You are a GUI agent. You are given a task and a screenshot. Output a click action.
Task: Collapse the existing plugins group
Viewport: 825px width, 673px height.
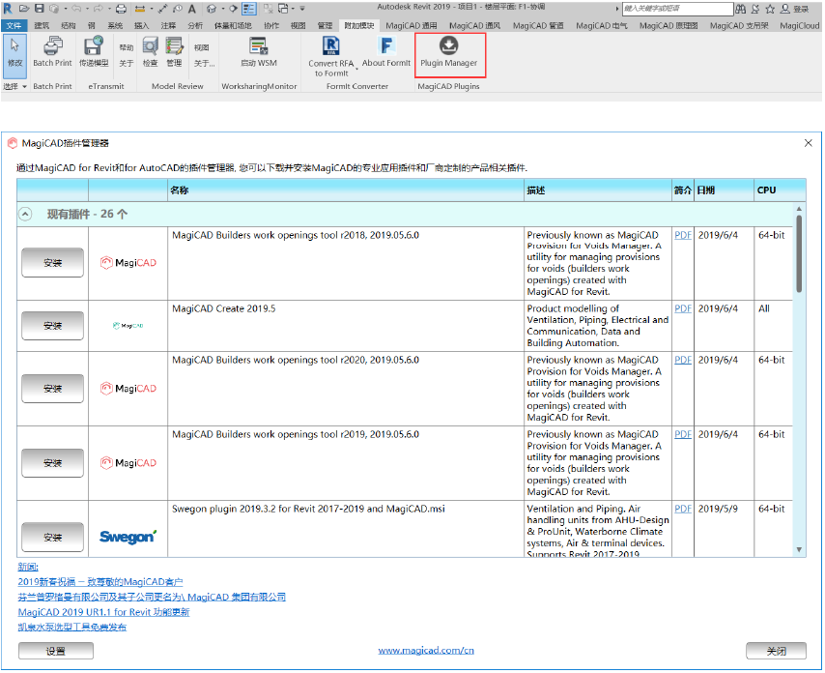pos(25,214)
